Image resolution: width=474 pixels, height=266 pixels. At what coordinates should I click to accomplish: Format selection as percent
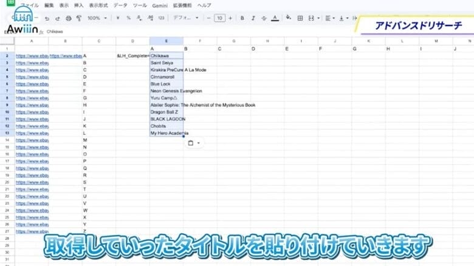(128, 18)
